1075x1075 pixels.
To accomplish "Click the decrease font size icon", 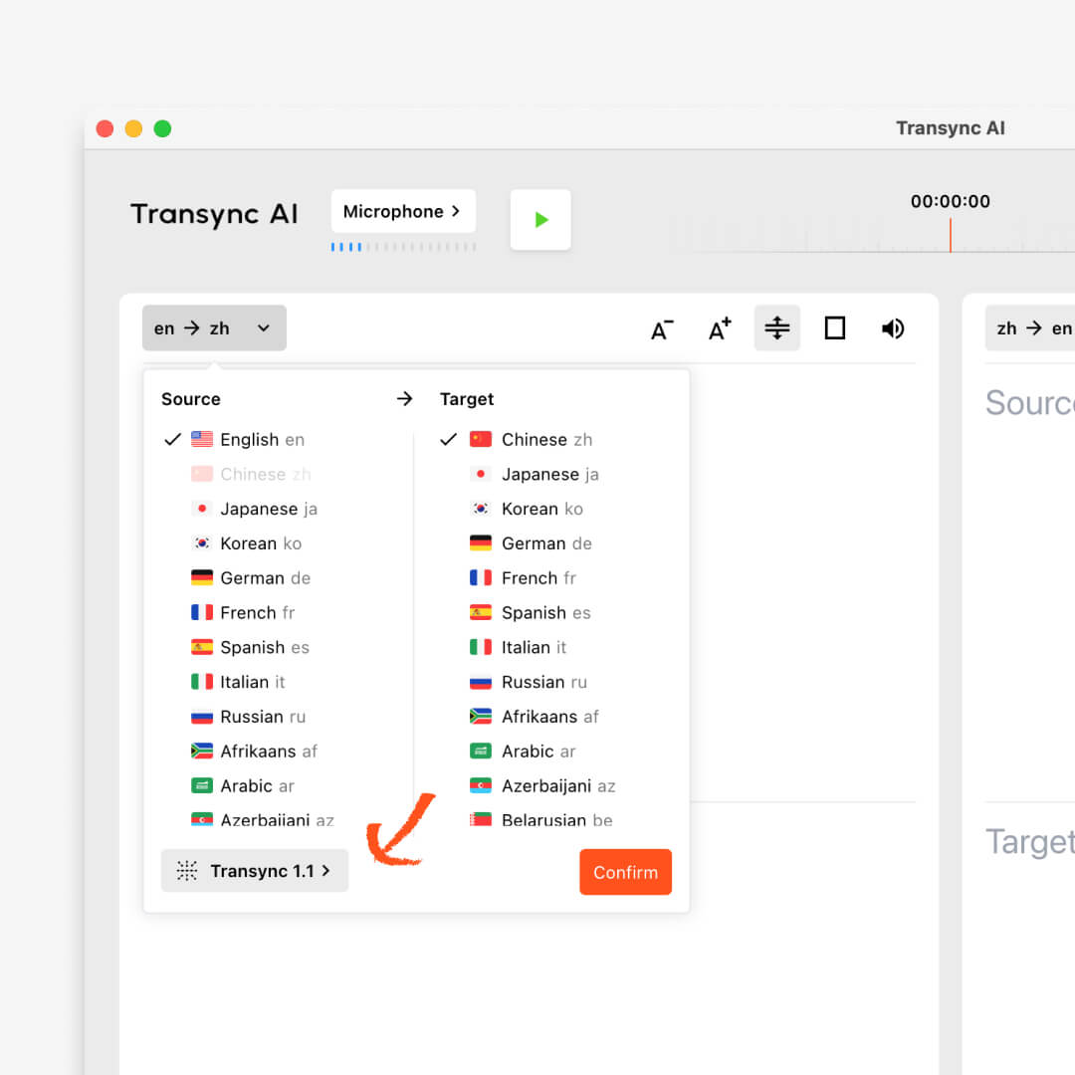I will [662, 329].
